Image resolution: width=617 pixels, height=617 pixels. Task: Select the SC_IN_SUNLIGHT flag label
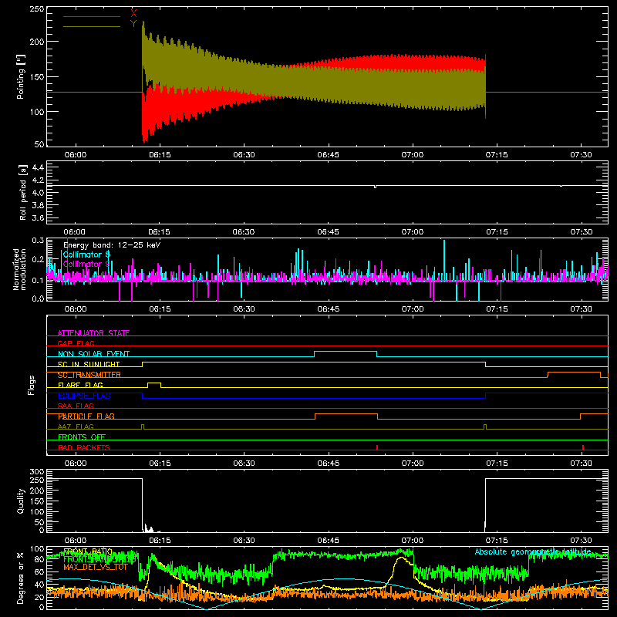89,364
